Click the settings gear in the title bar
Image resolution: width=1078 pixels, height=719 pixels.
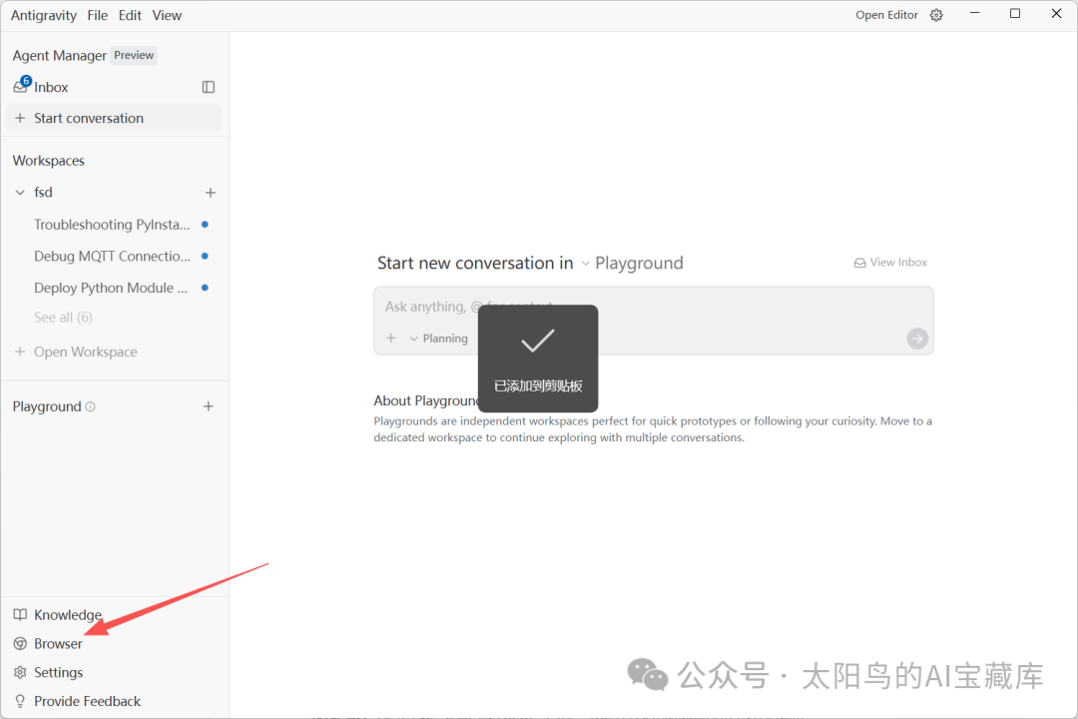tap(935, 14)
